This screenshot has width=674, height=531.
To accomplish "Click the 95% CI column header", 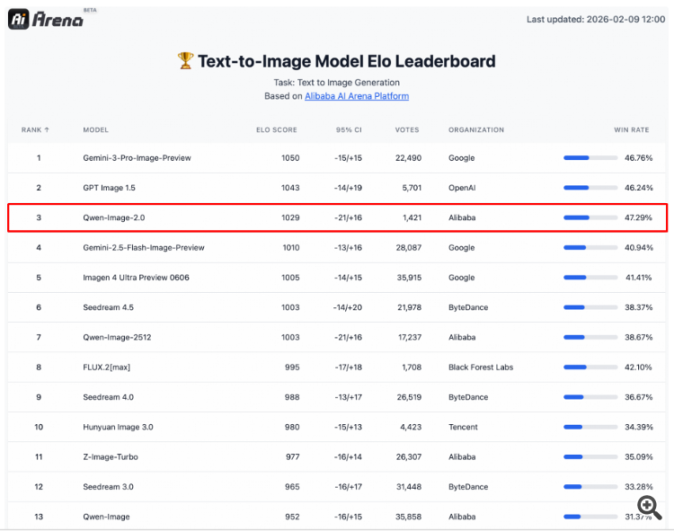I will [x=349, y=130].
